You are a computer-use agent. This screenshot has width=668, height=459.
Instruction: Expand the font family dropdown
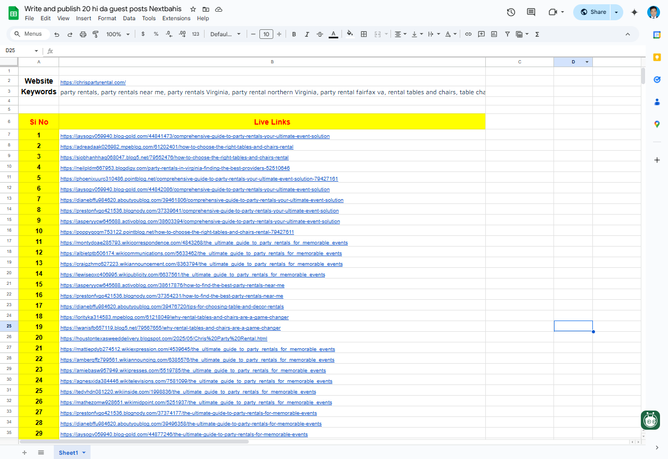tap(225, 34)
